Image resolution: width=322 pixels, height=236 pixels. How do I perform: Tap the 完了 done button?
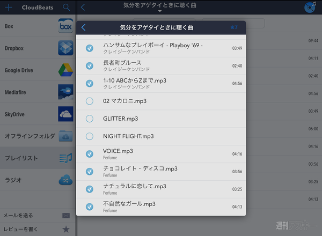pos(234,27)
